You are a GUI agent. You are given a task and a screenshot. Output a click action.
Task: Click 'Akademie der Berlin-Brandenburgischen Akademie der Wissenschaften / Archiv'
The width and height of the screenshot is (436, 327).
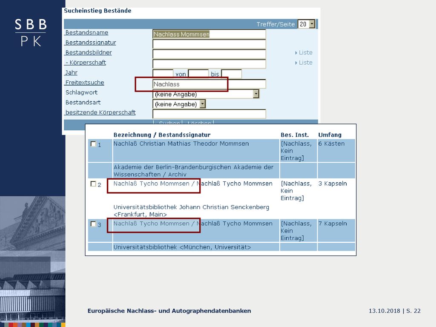click(x=193, y=171)
